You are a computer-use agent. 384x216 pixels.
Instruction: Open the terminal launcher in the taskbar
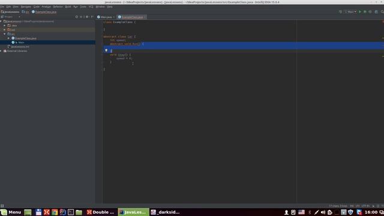71,212
